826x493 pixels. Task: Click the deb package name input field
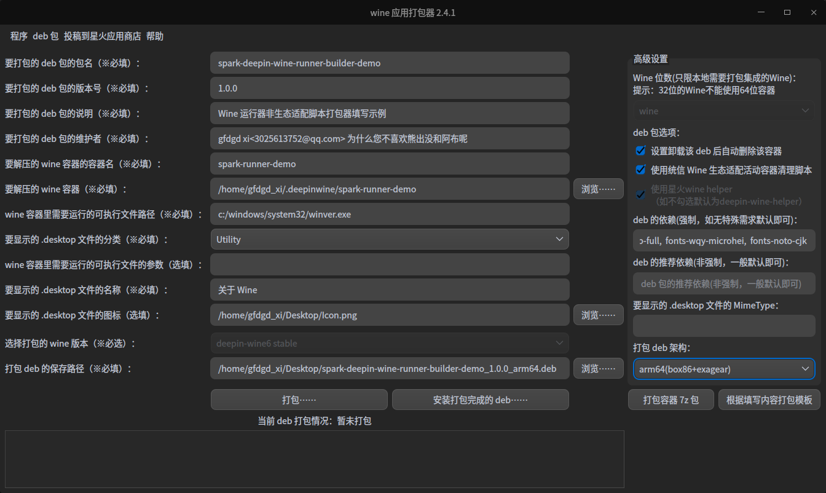tap(390, 63)
